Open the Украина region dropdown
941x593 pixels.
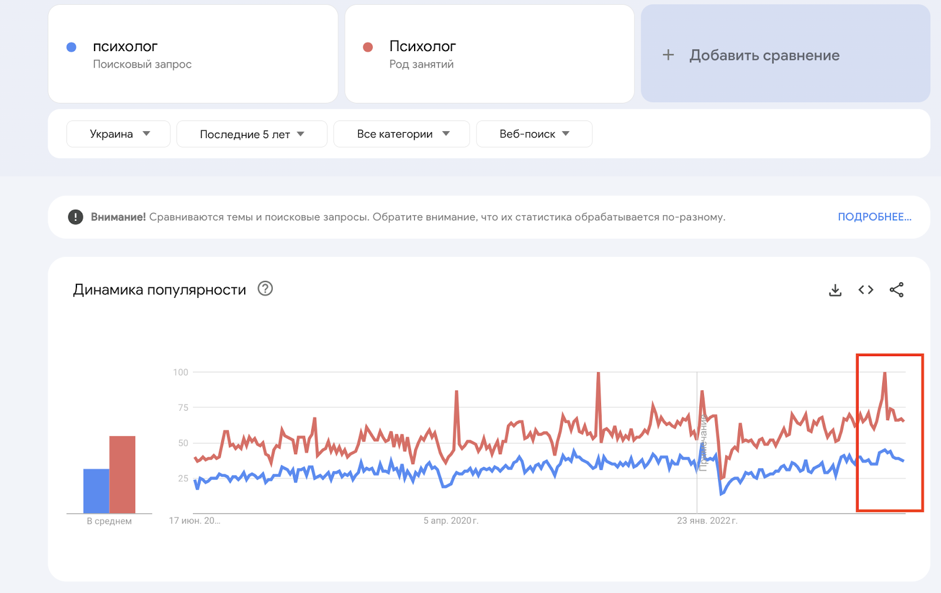click(118, 134)
